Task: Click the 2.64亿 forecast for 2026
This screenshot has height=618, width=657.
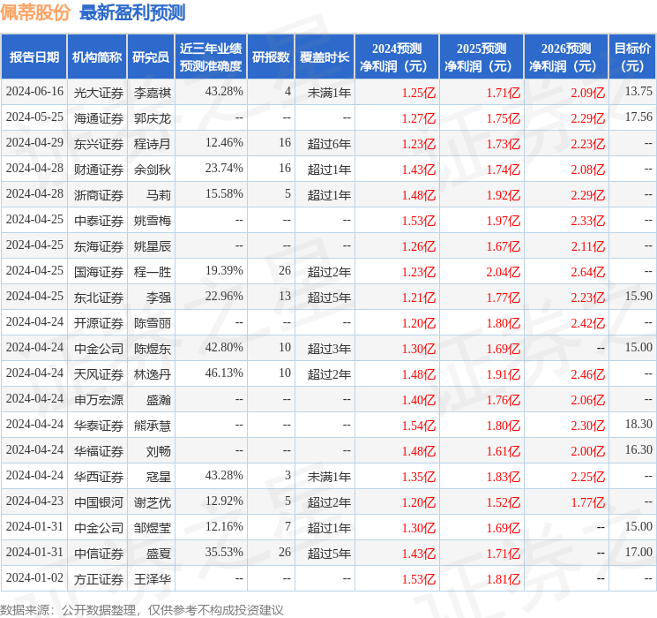Action: (588, 272)
